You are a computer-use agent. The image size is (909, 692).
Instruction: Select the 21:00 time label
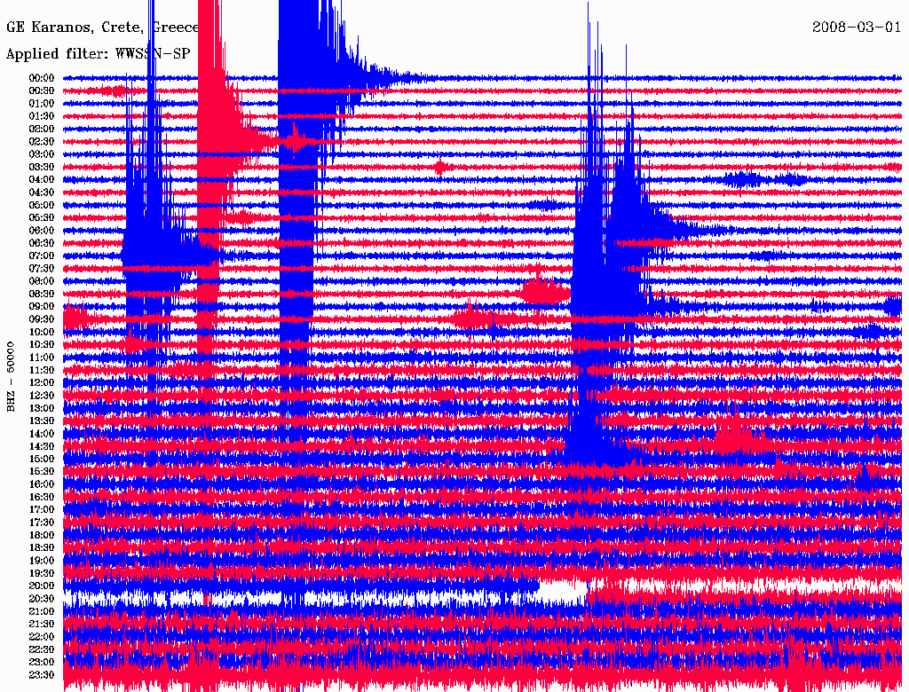click(42, 612)
